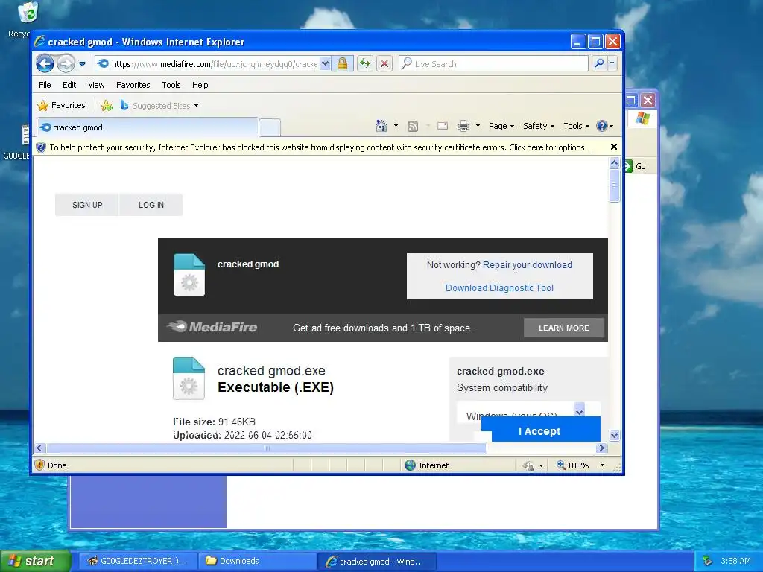
Task: Click the Windows Start button
Action: [x=34, y=561]
